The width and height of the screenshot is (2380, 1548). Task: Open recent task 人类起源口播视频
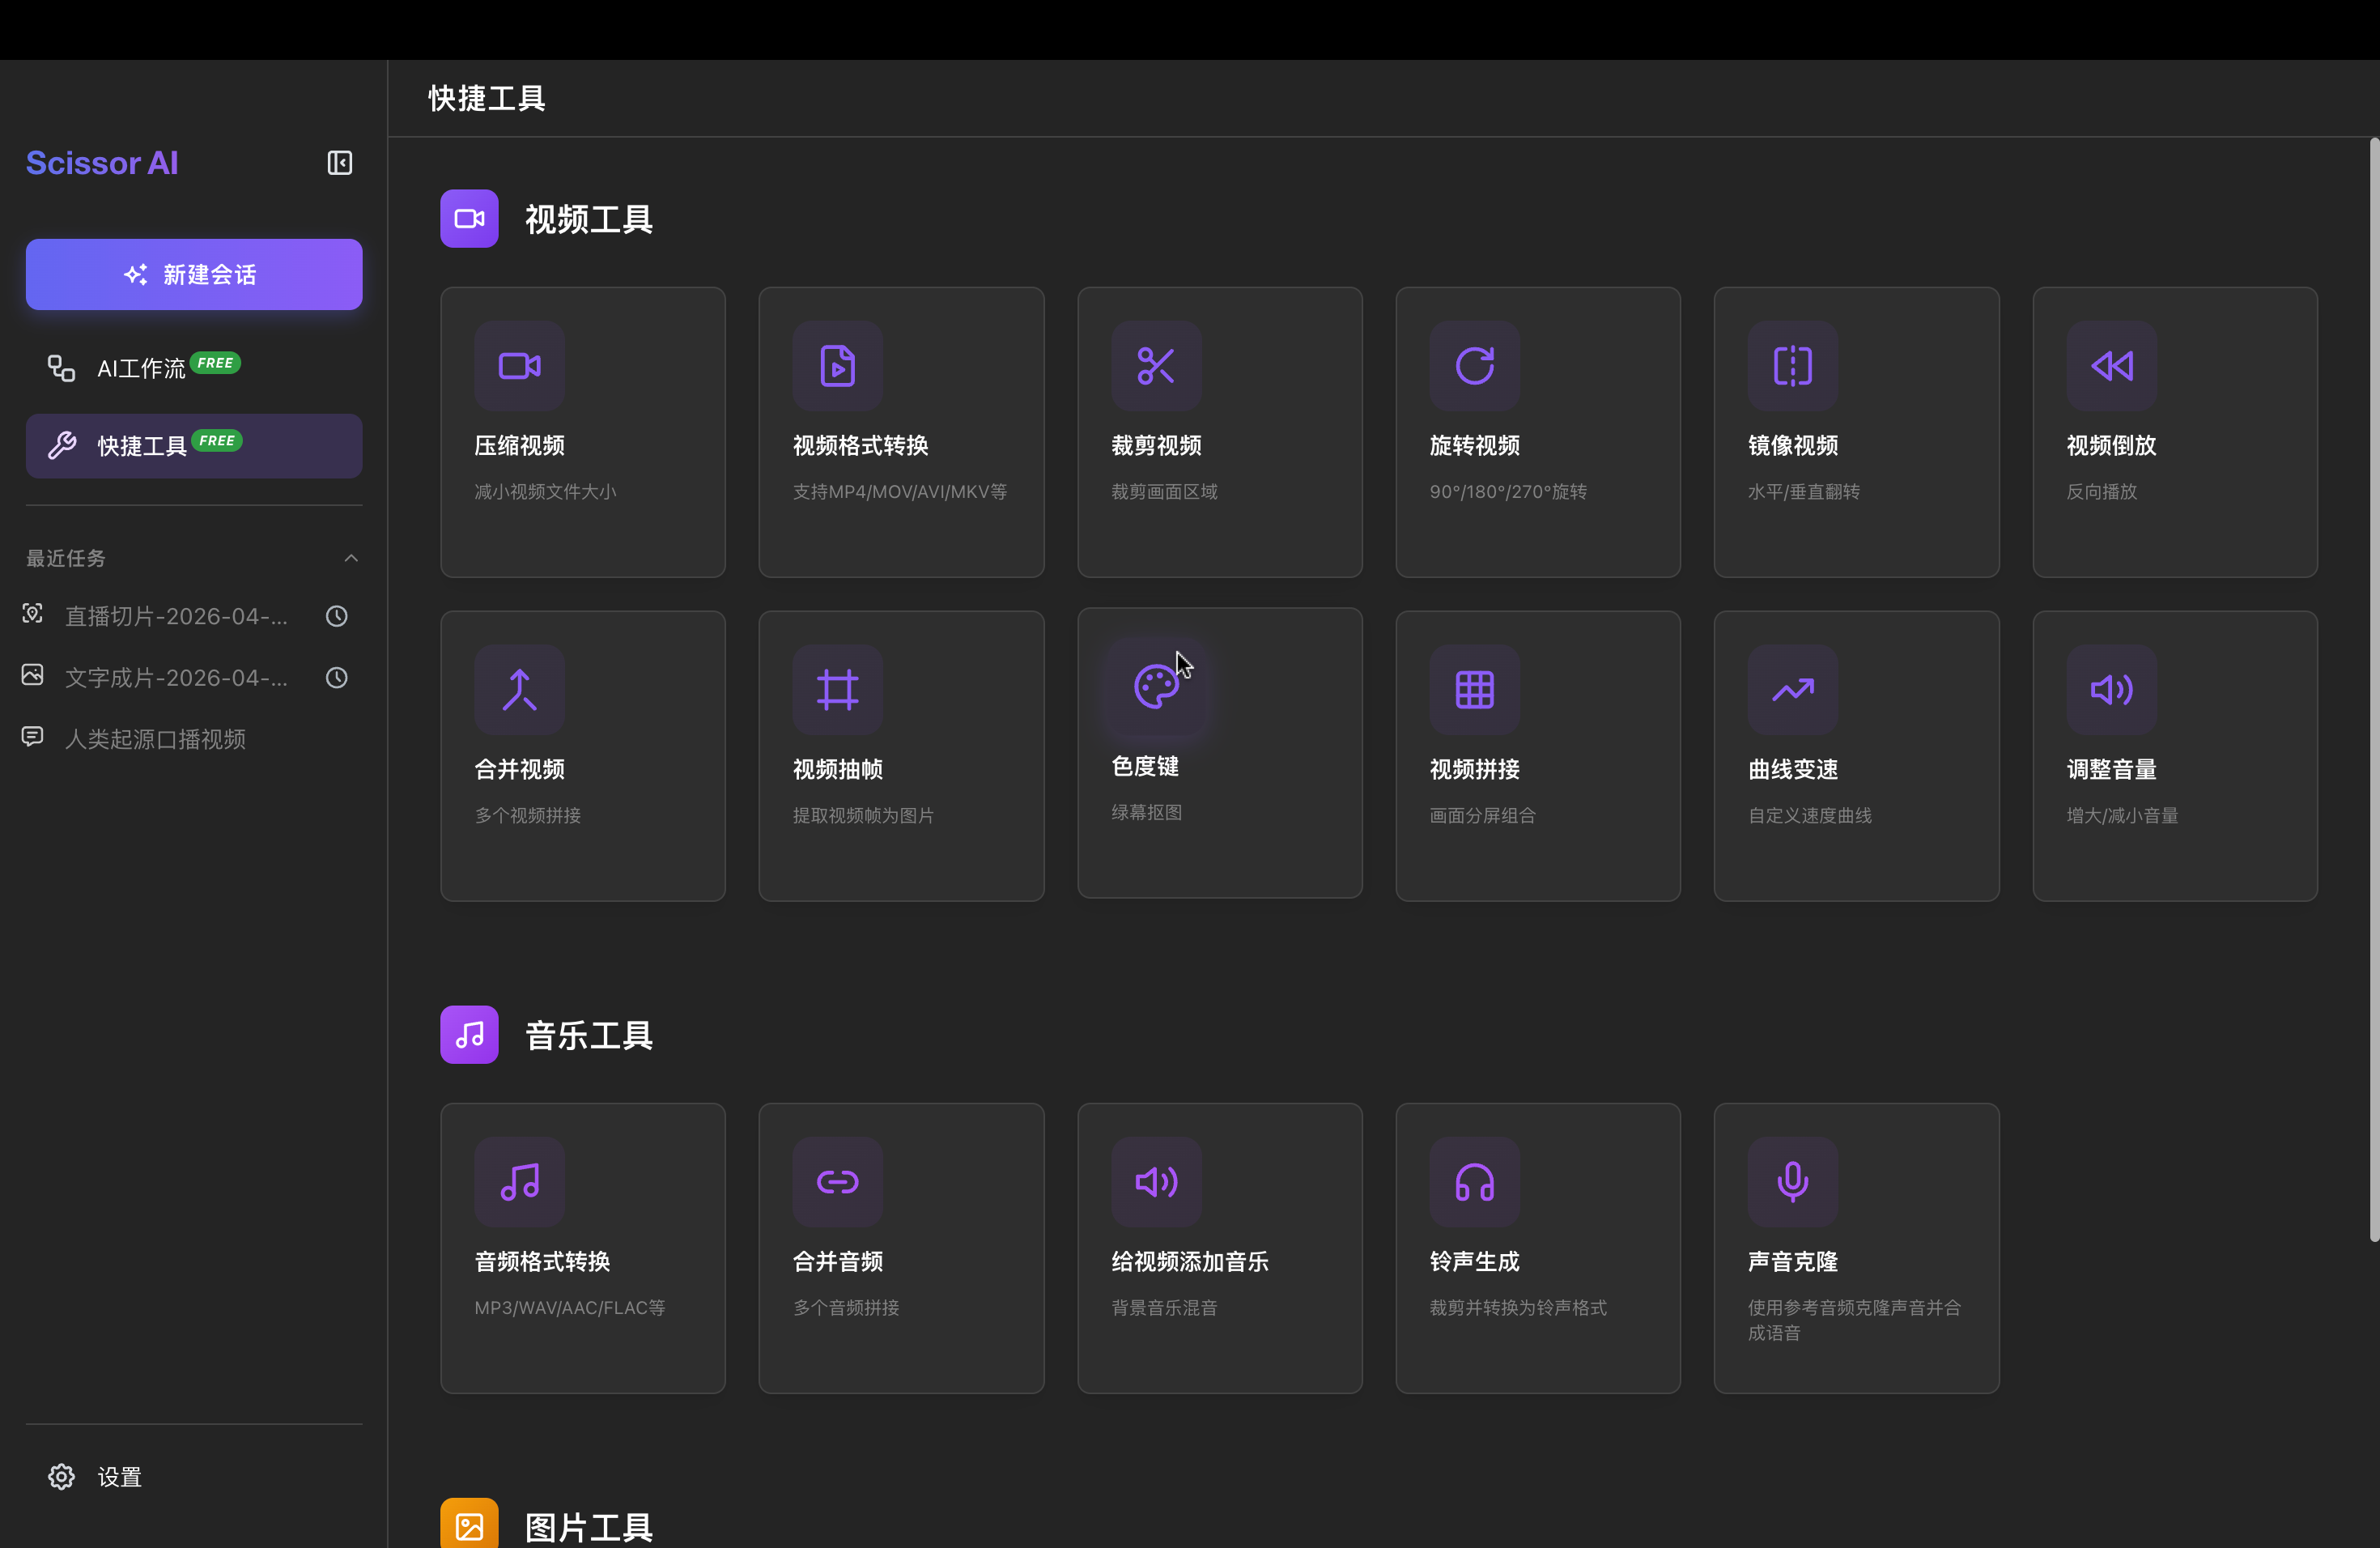pos(155,739)
